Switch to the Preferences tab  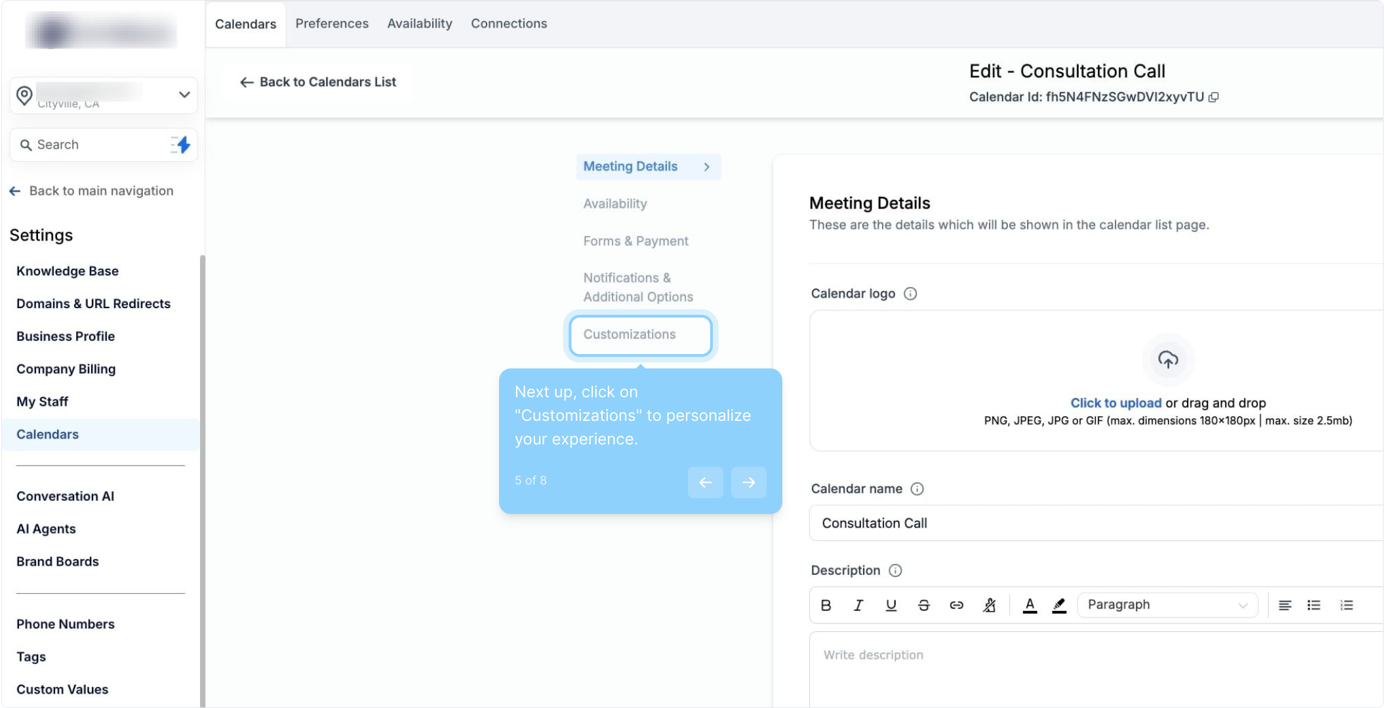click(332, 24)
